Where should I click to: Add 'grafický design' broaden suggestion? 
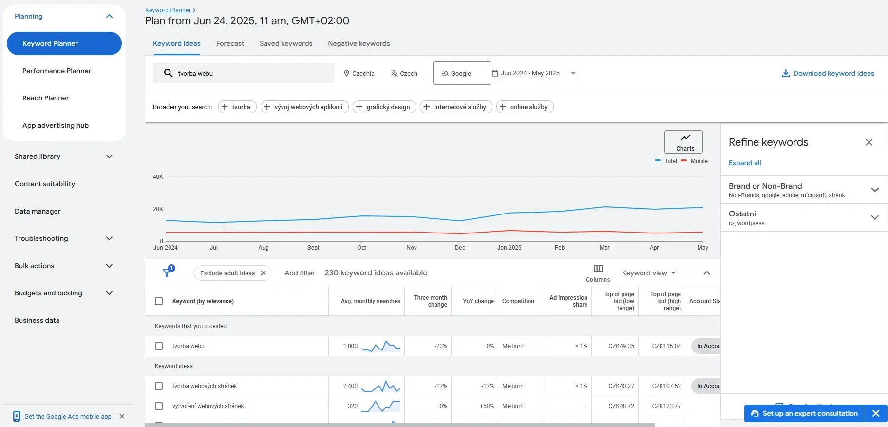(384, 107)
